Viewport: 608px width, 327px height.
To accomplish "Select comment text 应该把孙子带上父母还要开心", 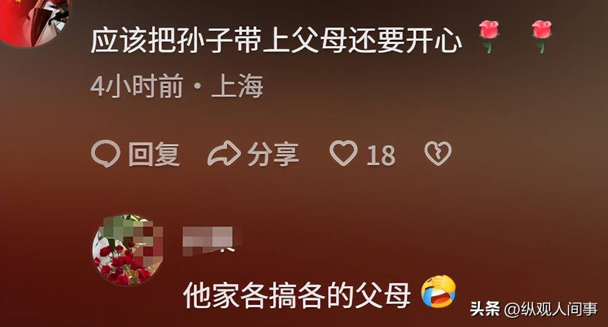I will (276, 41).
